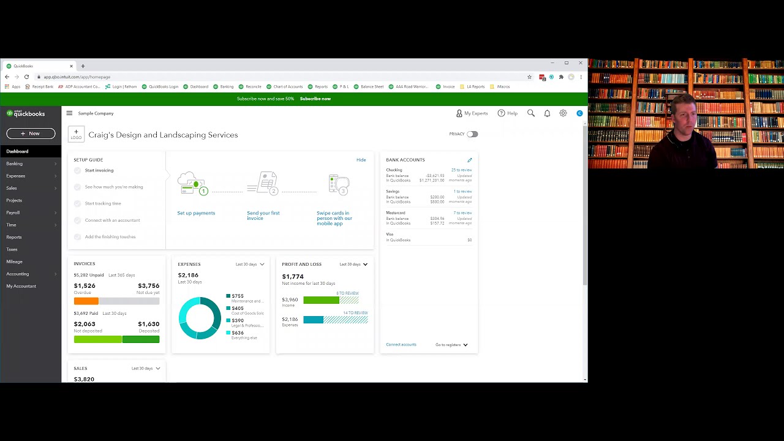Reload the page in the browser

pyautogui.click(x=26, y=77)
